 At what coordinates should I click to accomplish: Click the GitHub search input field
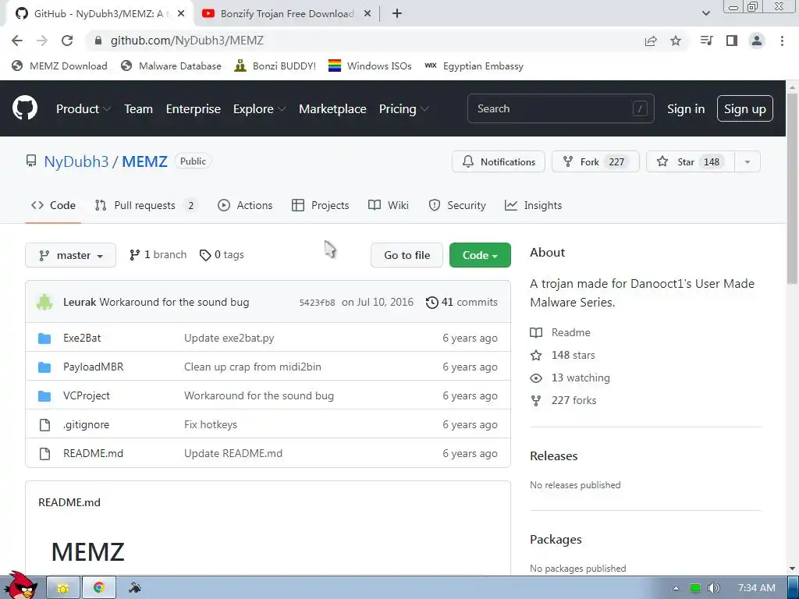pos(560,108)
